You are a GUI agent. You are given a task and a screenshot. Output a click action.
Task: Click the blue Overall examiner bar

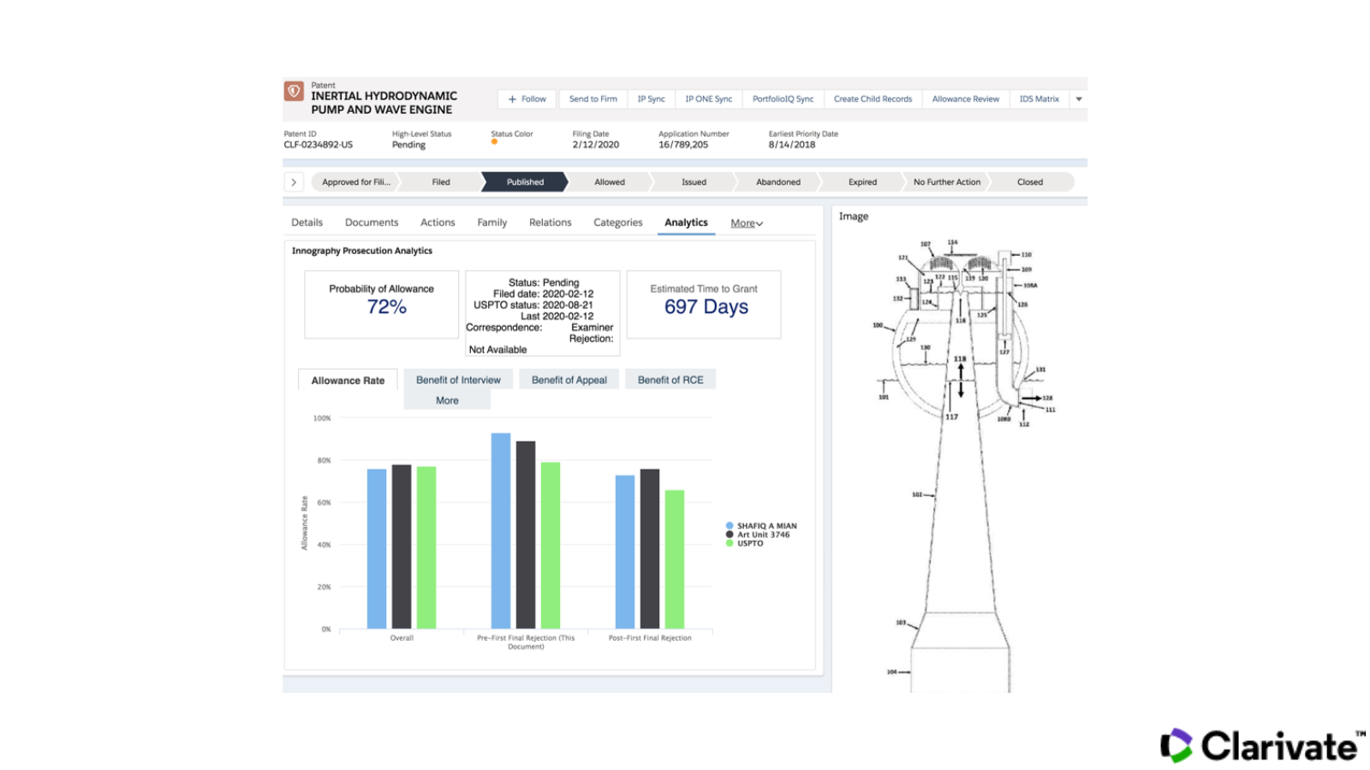[377, 549]
